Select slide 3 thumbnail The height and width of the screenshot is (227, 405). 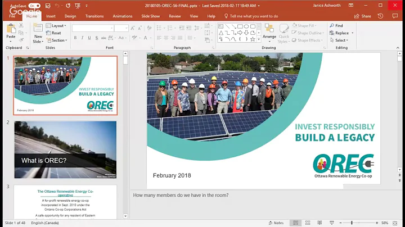pyautogui.click(x=65, y=202)
